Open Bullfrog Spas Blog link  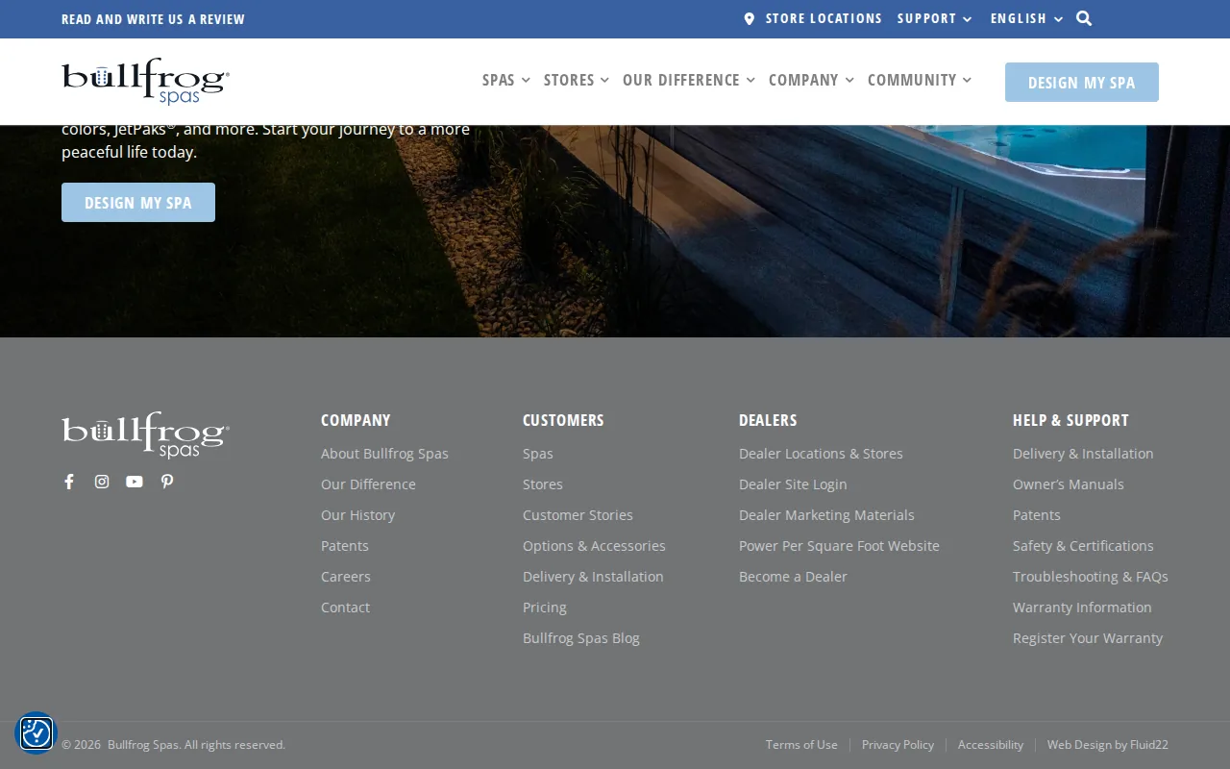(581, 638)
